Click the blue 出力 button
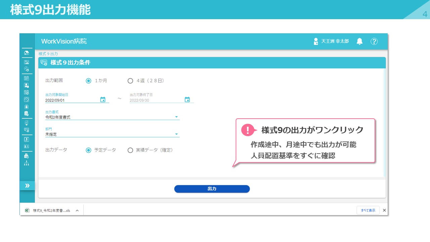The width and height of the screenshot is (430, 242). (x=212, y=189)
